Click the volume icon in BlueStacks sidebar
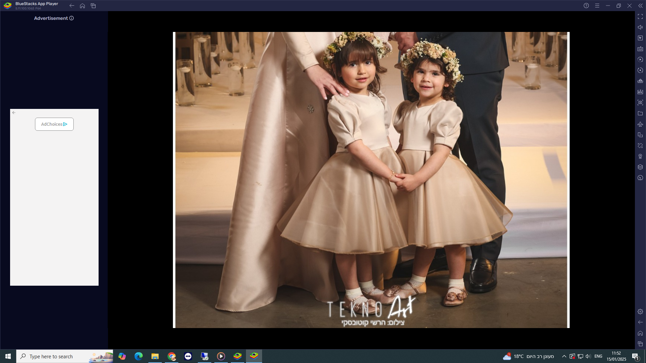Screen dimensions: 646x363 tap(640, 27)
